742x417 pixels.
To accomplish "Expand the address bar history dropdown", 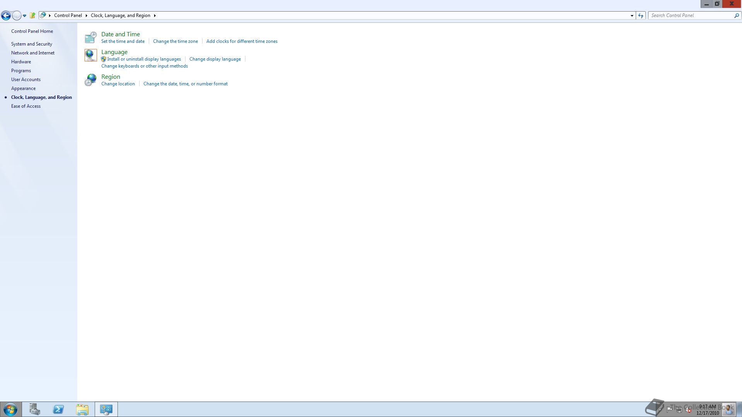I will [x=632, y=15].
